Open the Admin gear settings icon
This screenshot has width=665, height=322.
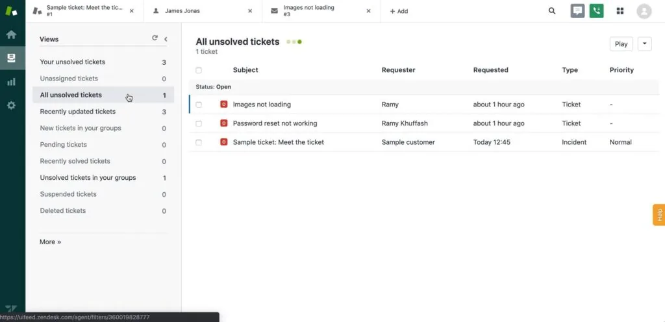click(x=11, y=105)
